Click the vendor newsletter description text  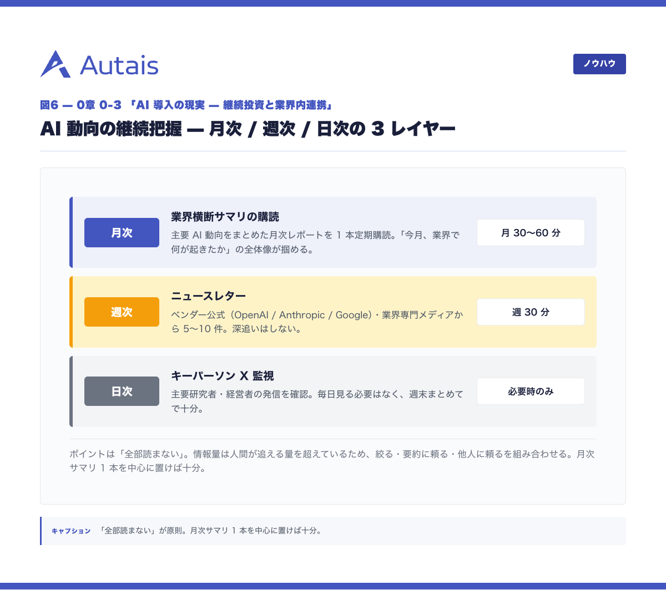click(x=316, y=322)
